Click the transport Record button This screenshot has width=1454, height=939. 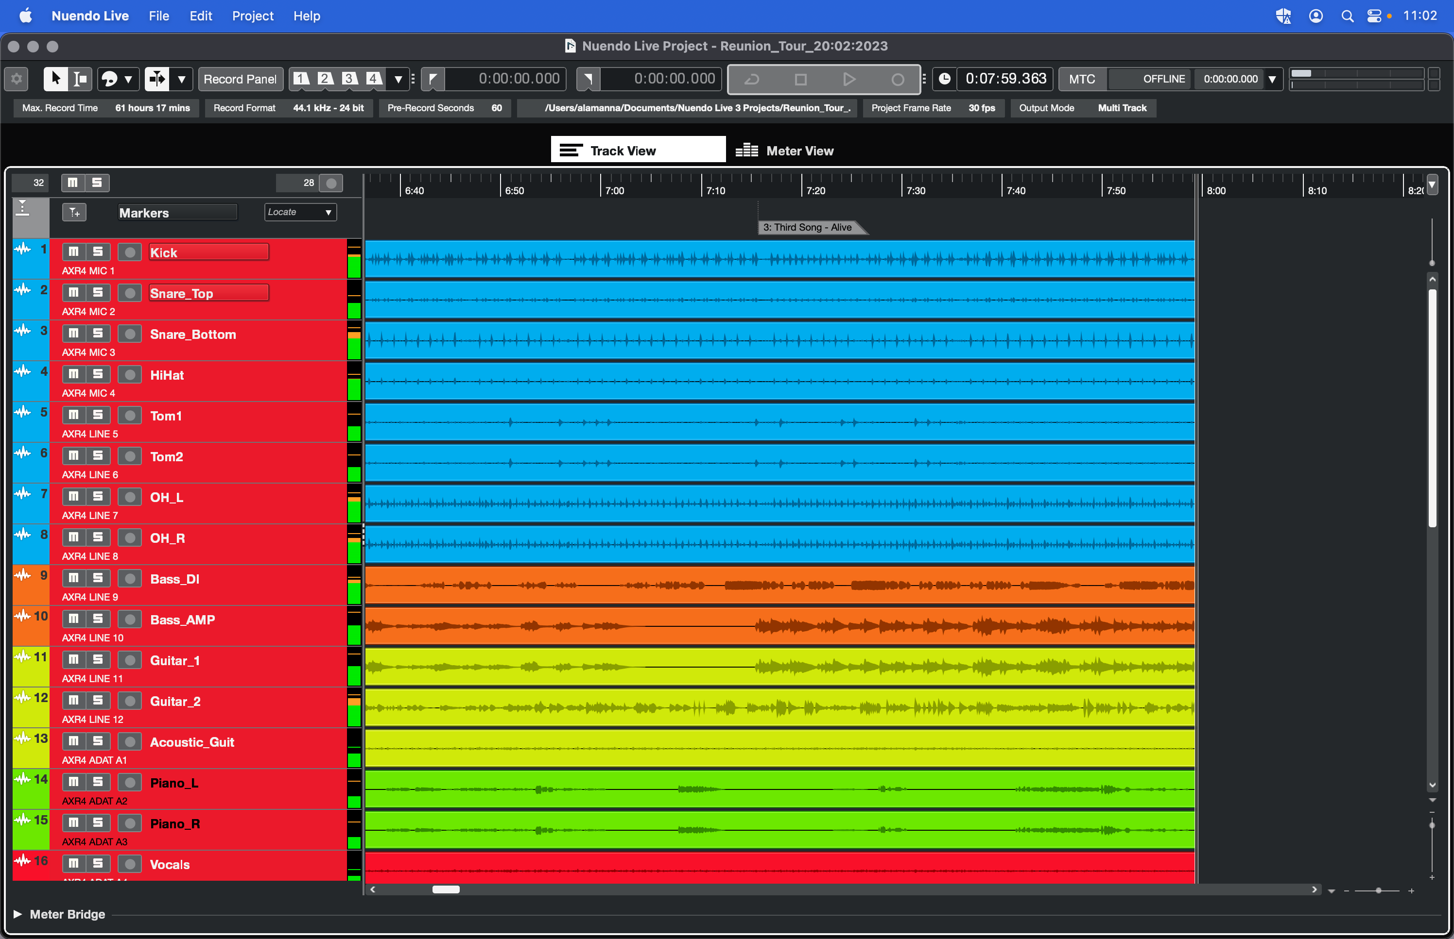coord(897,79)
